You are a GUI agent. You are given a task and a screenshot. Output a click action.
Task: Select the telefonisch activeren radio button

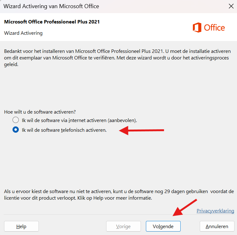16,130
